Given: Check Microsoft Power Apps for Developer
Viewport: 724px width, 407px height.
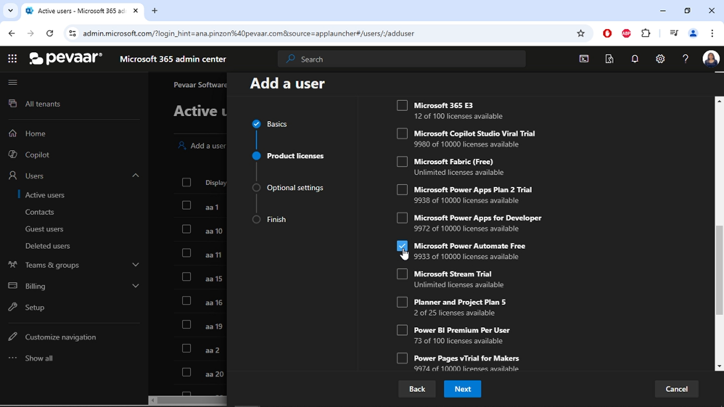Looking at the screenshot, I should pyautogui.click(x=402, y=218).
